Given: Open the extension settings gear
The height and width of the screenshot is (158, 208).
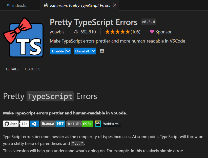Looking at the screenshot, I should [x=102, y=51].
